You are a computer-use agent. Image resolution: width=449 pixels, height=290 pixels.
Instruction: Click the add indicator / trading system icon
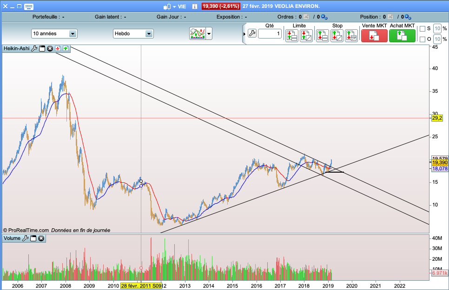tap(198, 33)
